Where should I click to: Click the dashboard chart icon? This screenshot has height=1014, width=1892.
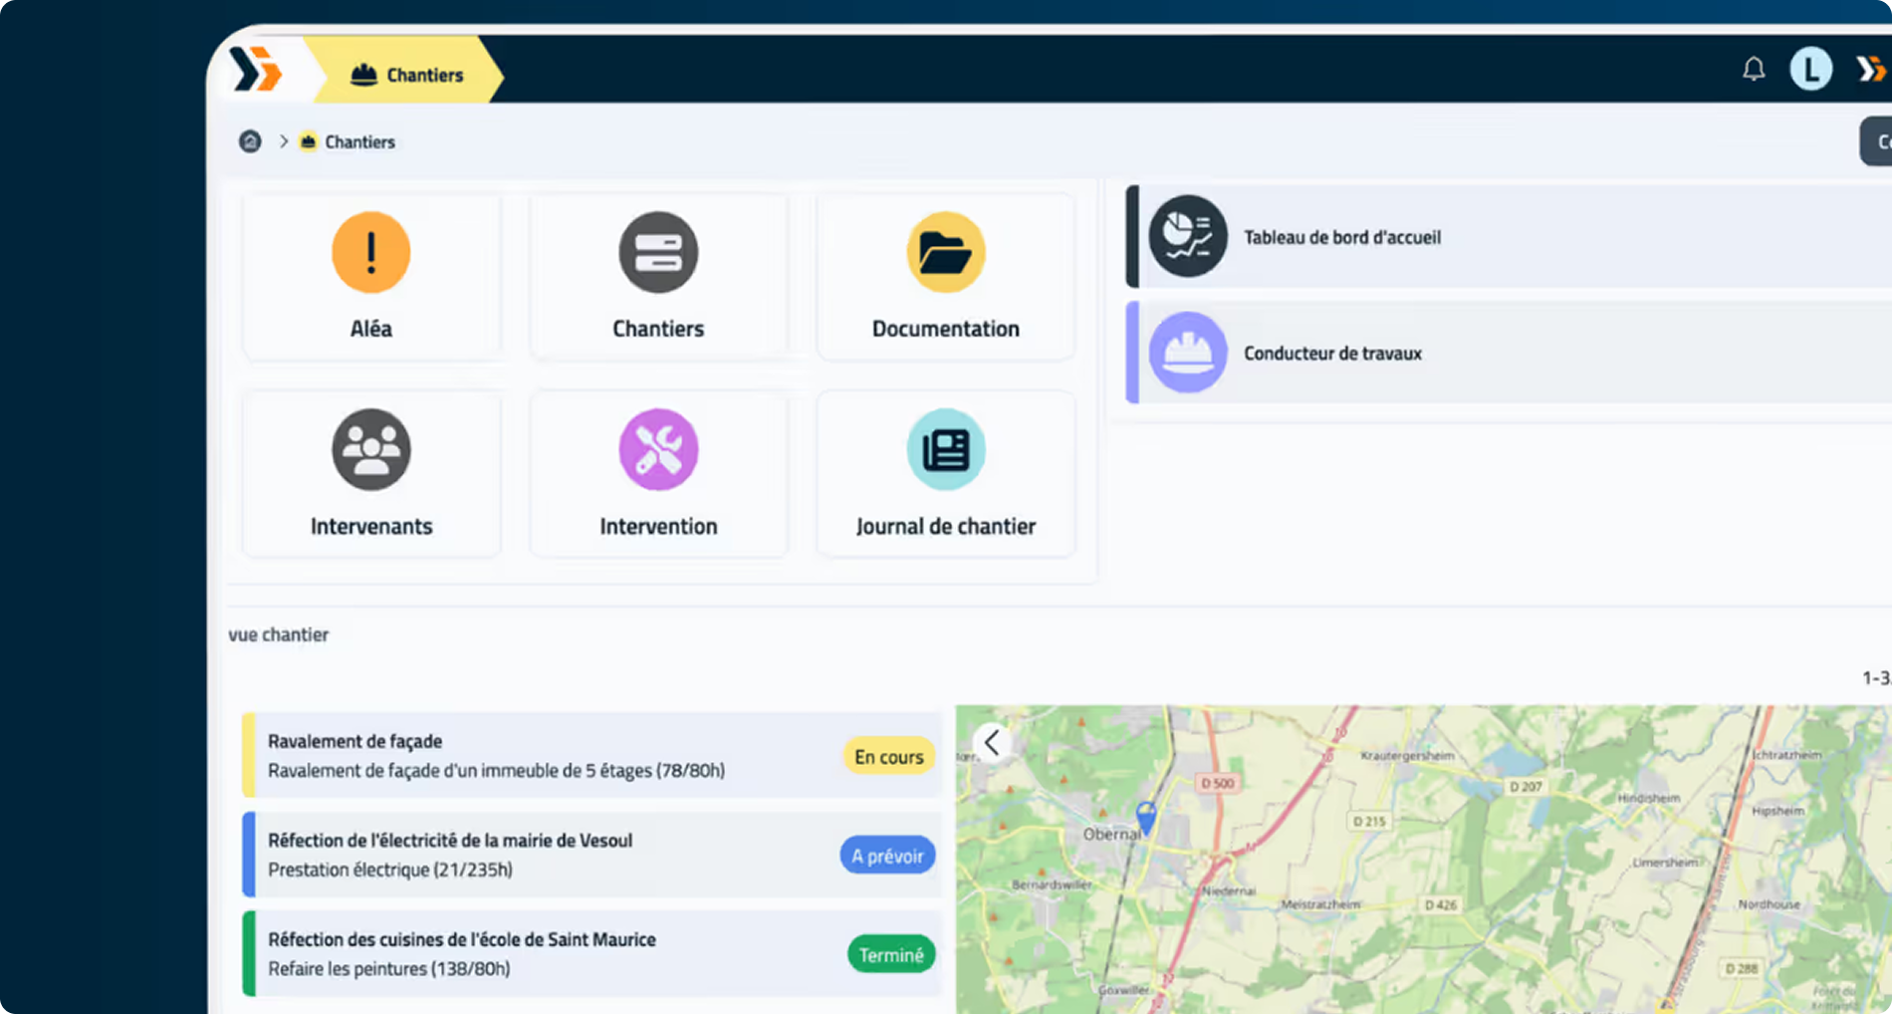tap(1188, 236)
